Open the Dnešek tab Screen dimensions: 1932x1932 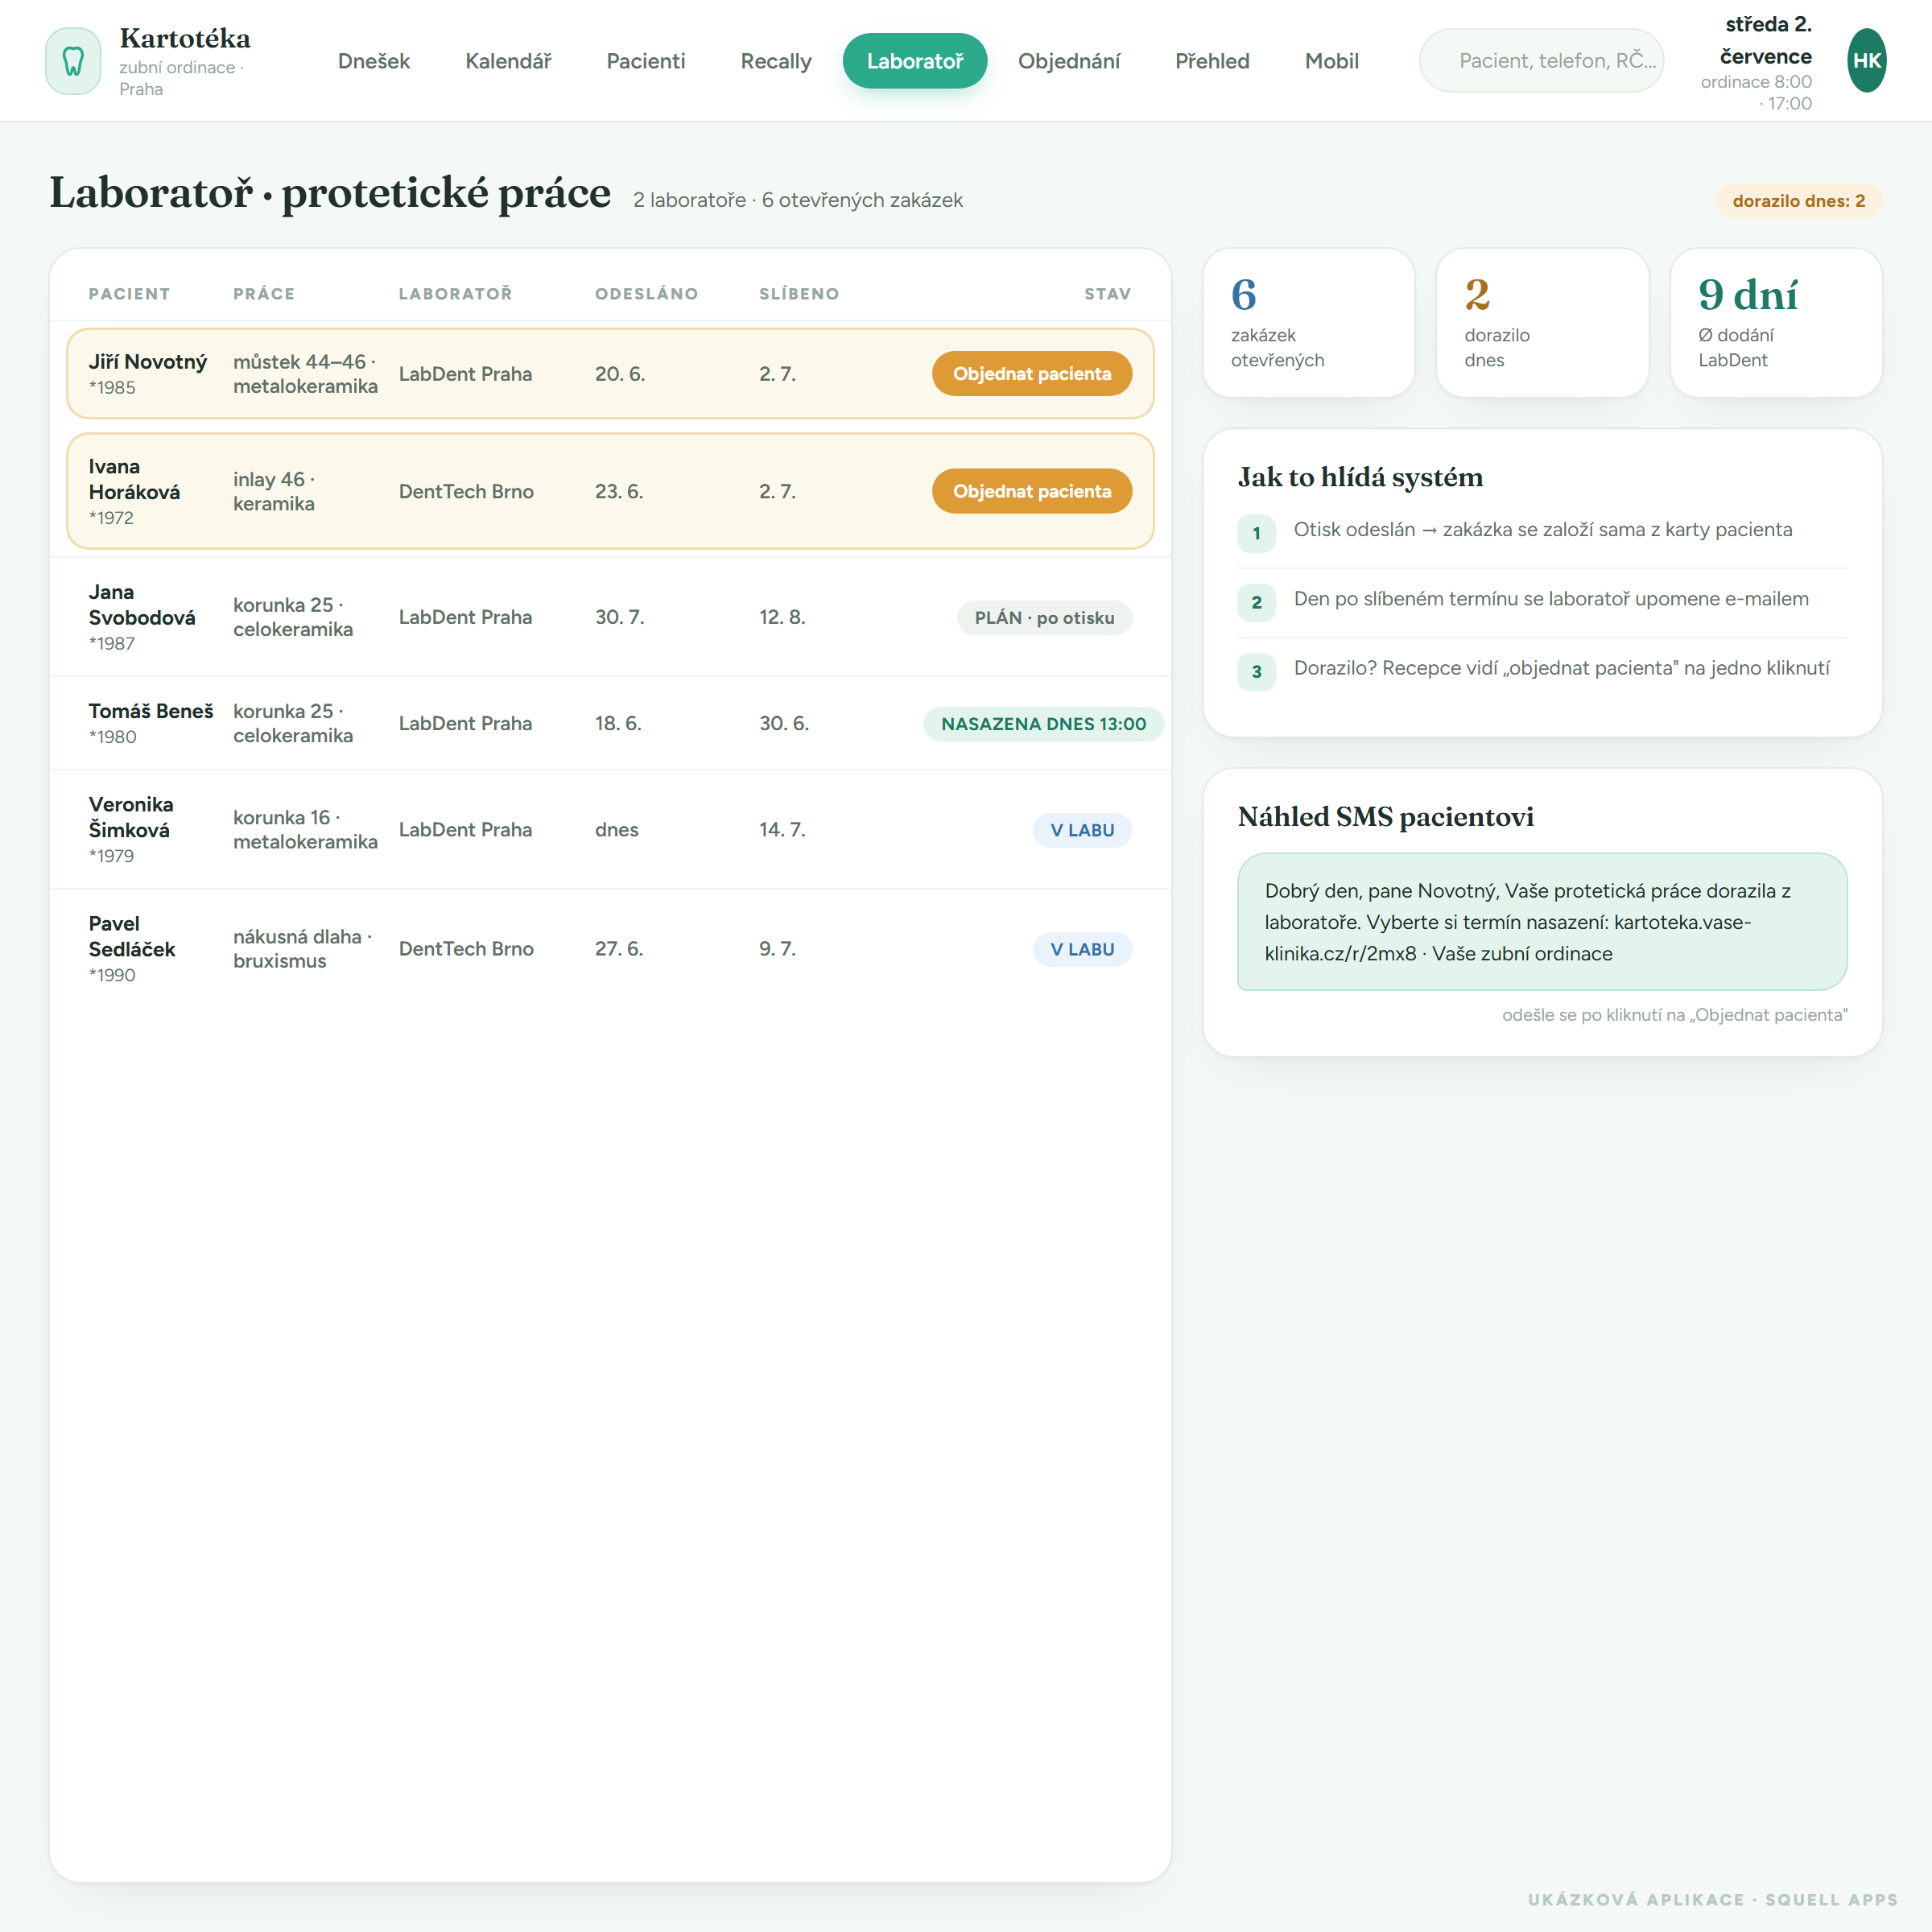tap(374, 61)
